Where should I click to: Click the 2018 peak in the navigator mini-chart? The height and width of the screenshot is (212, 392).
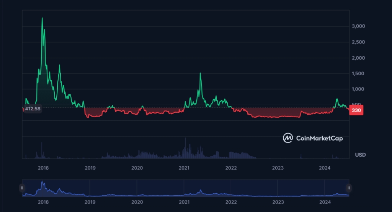tap(42, 182)
